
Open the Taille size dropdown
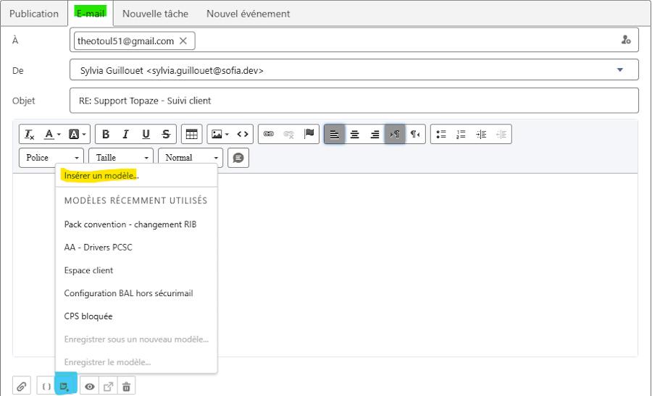click(121, 158)
